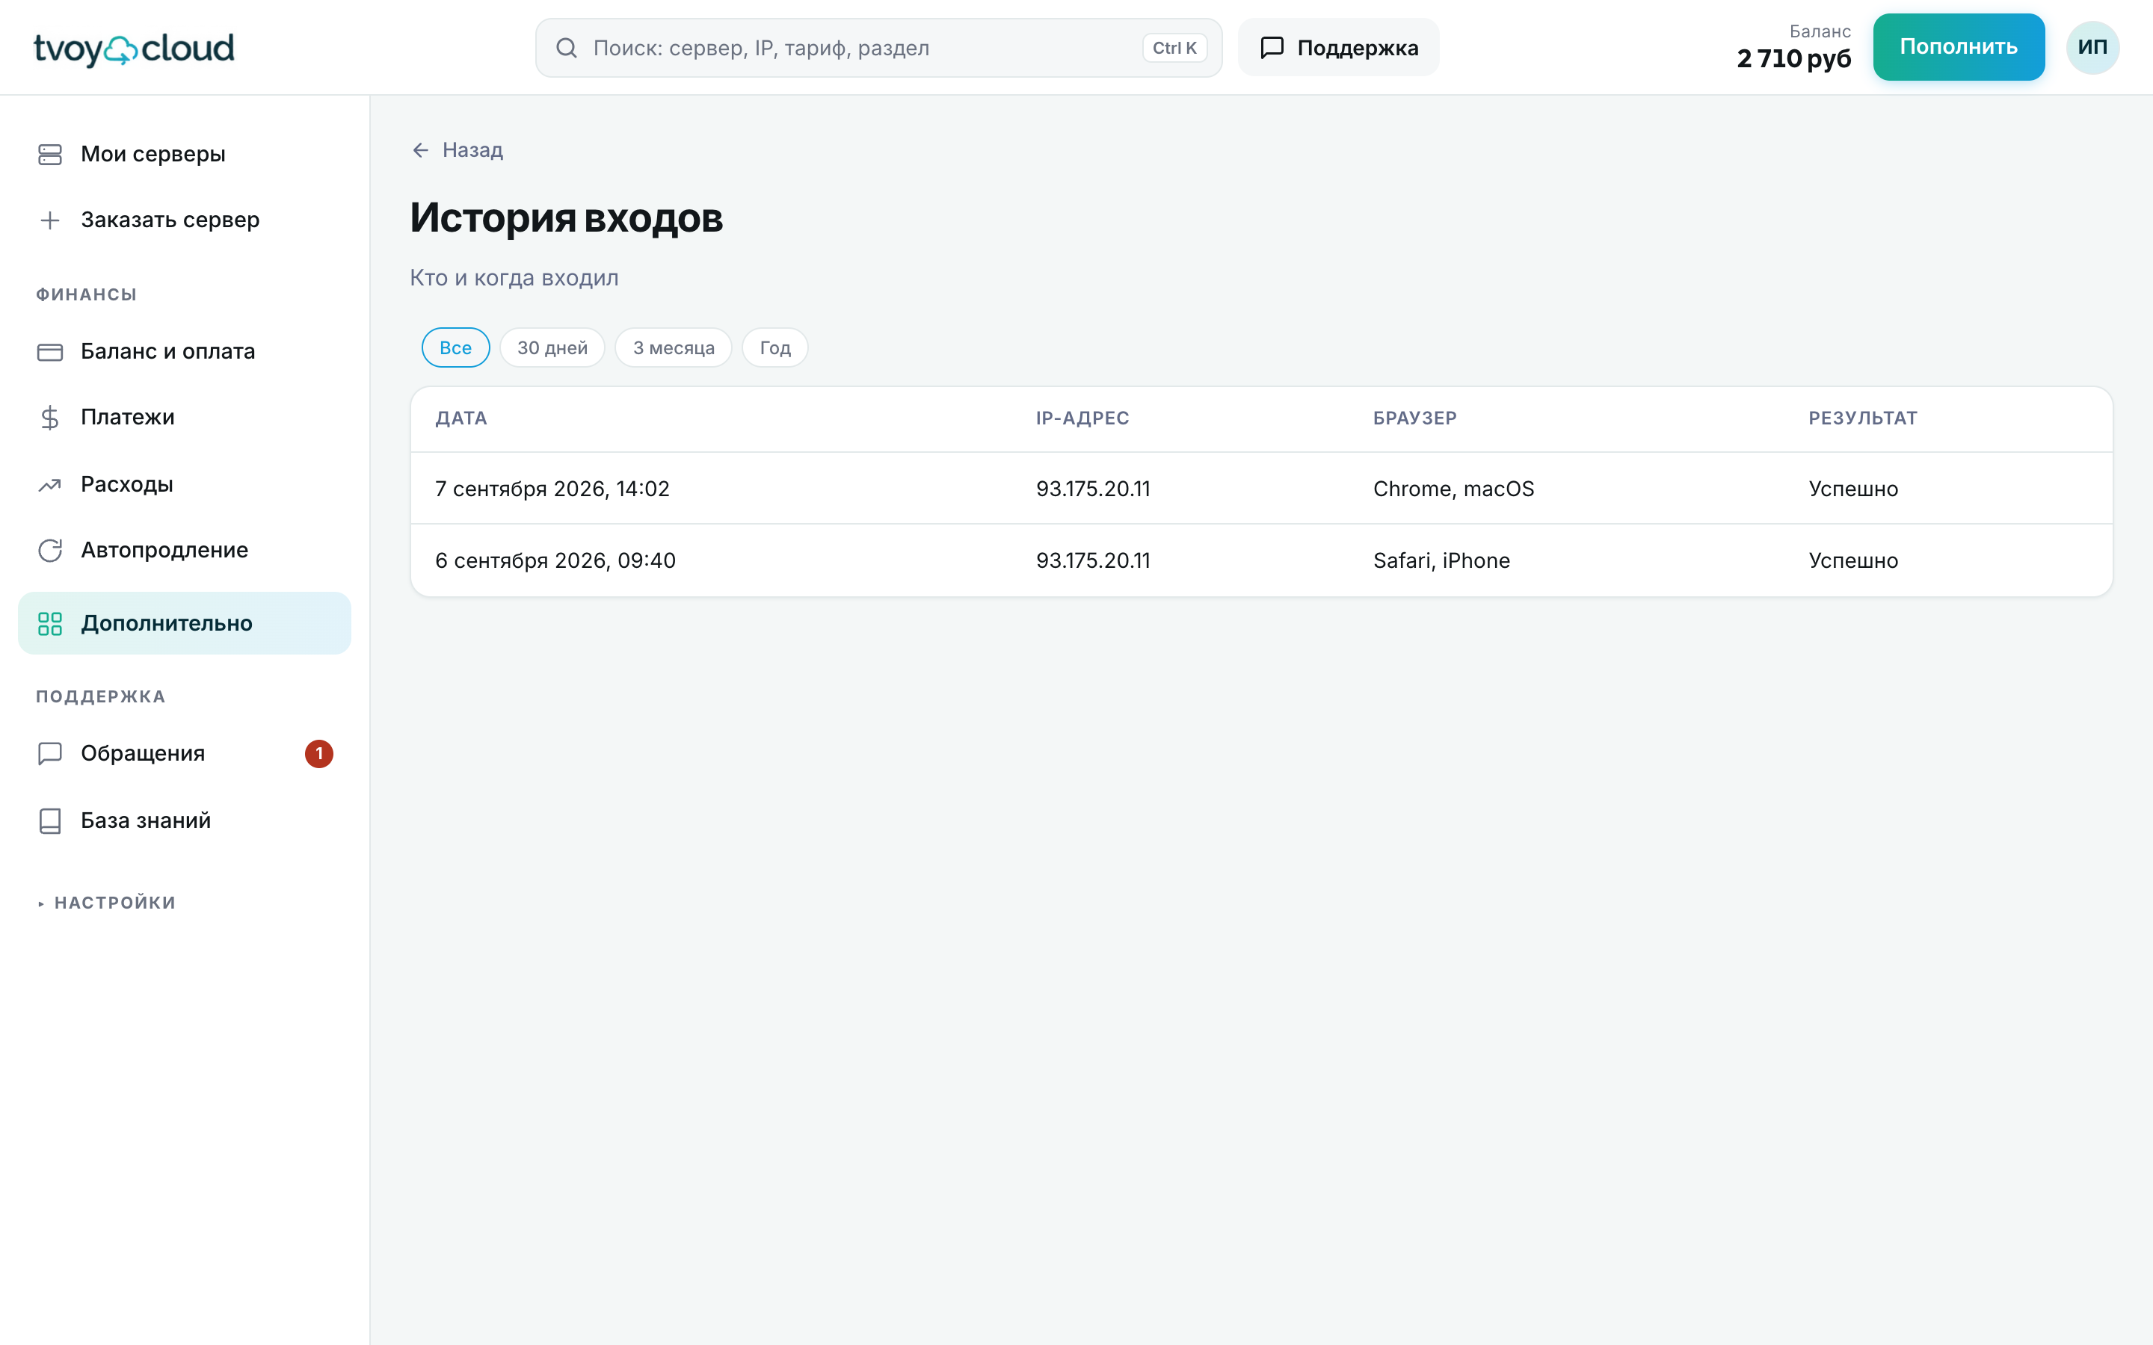Click the Поддержка button

click(x=1338, y=47)
